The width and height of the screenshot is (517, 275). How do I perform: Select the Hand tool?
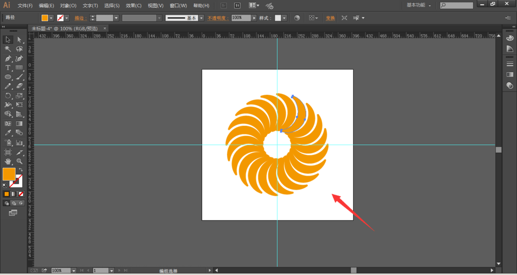(8, 161)
